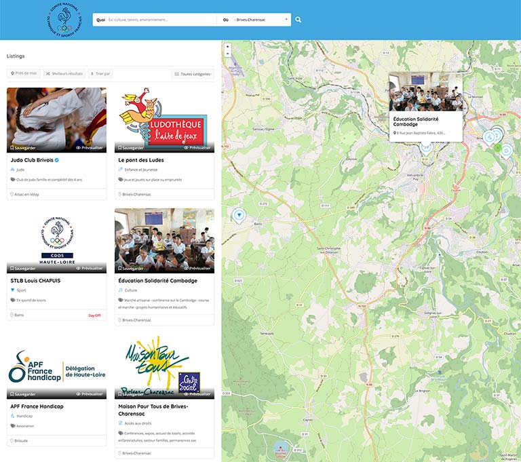Image resolution: width=521 pixels, height=462 pixels.
Task: Zoom out the map with minus button
Action: click(x=228, y=54)
